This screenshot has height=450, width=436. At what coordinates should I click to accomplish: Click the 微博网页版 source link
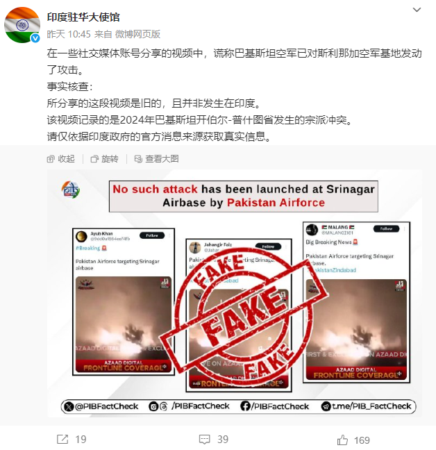(137, 34)
